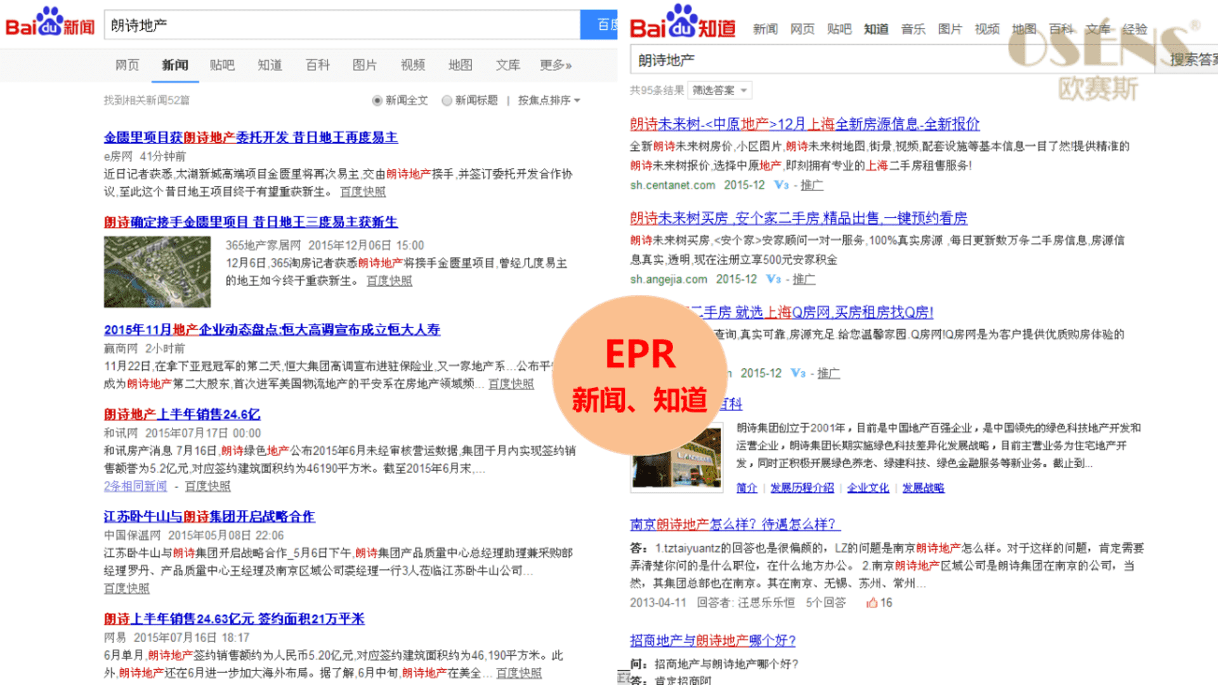Click the V3 badge beside sh.centanet.com
Screen dimensions: 1218x685
click(x=781, y=185)
